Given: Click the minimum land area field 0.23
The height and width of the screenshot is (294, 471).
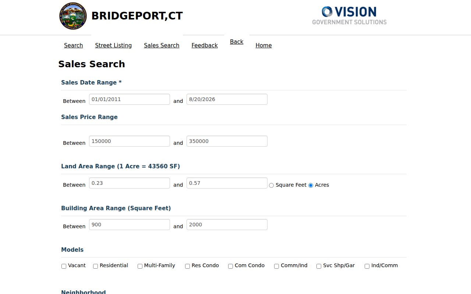Looking at the screenshot, I should pyautogui.click(x=130, y=183).
